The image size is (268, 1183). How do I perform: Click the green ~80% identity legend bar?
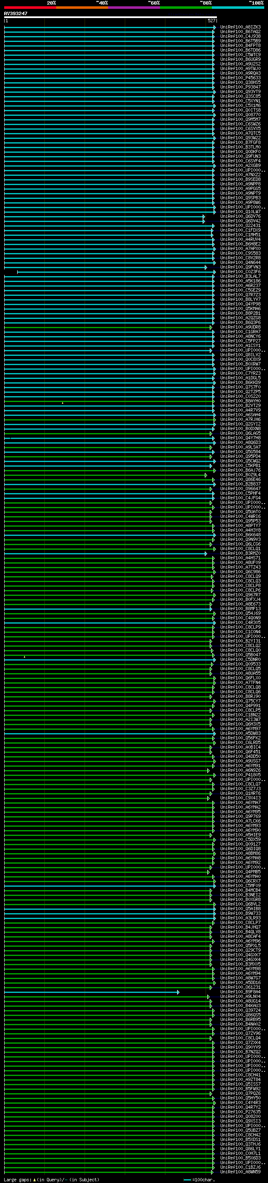[x=186, y=8]
